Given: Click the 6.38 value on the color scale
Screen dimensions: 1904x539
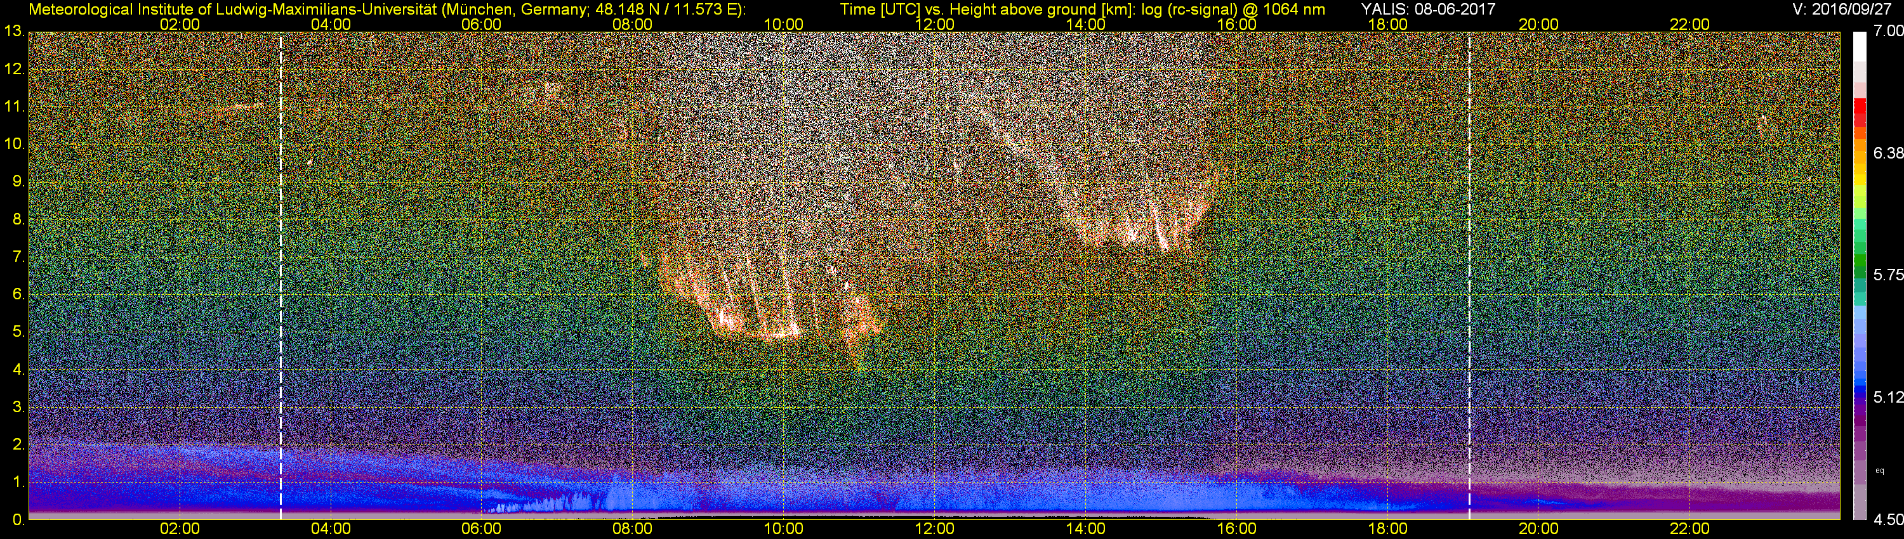Looking at the screenshot, I should pyautogui.click(x=1889, y=153).
